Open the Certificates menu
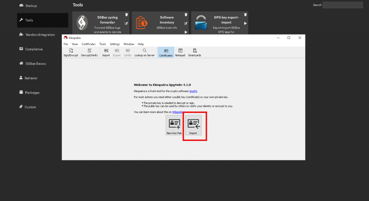The width and height of the screenshot is (369, 201). (x=89, y=44)
